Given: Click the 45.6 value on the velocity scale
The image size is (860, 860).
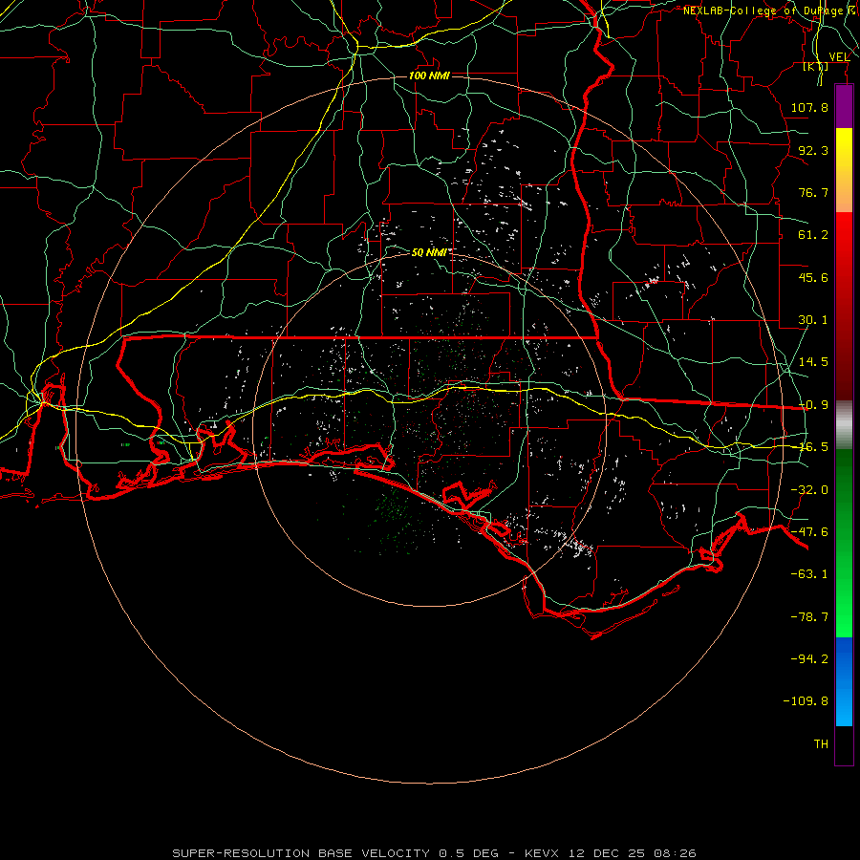Looking at the screenshot, I should tap(813, 277).
